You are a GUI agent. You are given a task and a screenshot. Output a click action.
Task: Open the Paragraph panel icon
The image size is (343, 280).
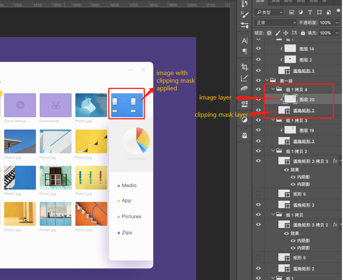[245, 52]
